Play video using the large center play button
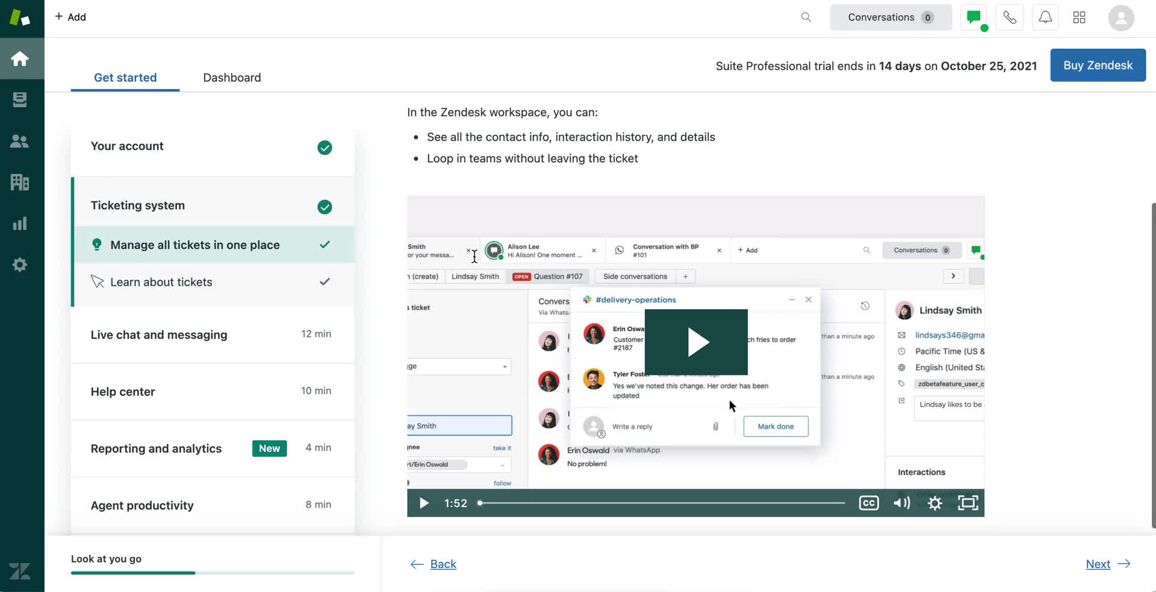The height and width of the screenshot is (592, 1156). 696,342
